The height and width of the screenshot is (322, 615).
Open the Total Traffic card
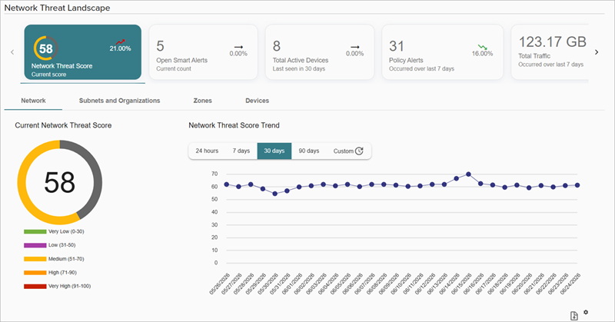[x=550, y=52]
